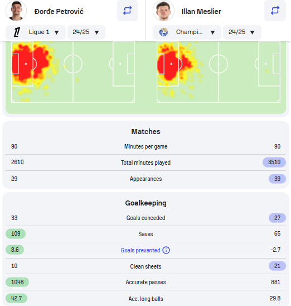Swap player Đorđe Petrović using the change icon
Screen dimensions: 291x306
[128, 11]
